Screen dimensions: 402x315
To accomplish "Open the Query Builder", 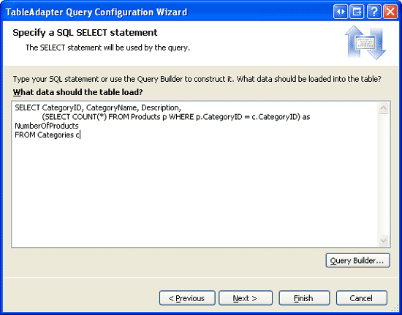I will [x=358, y=260].
